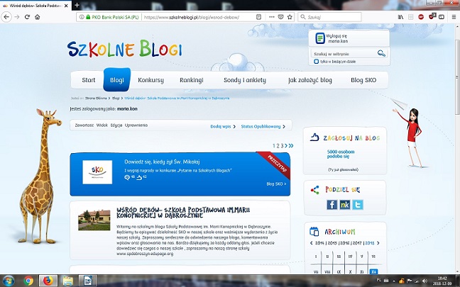This screenshot has width=460, height=287.
Task: Show site information via the info icon
Action: point(82,17)
